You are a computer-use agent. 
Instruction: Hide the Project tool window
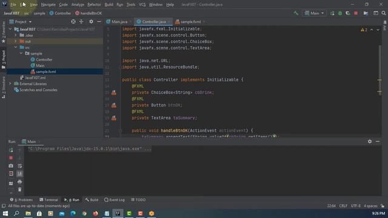coord(99,22)
